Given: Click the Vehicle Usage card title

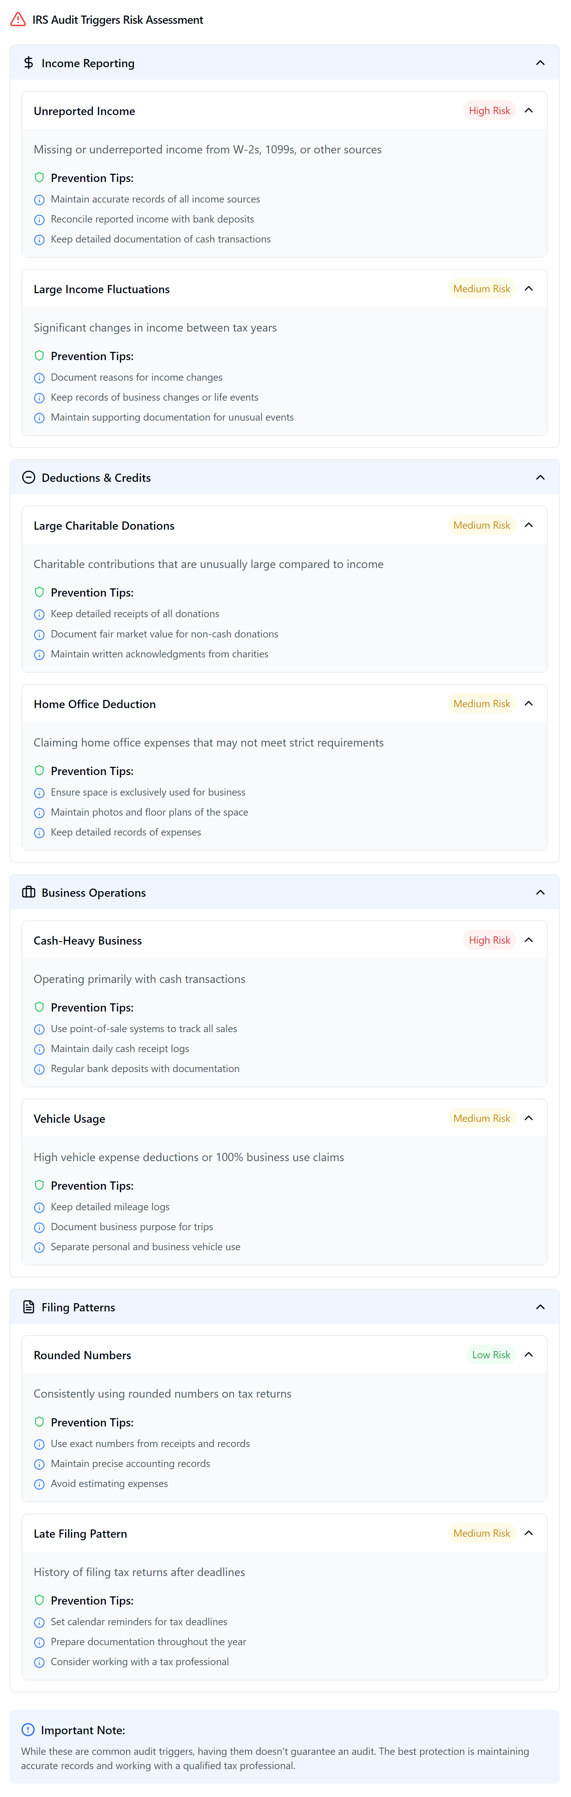Looking at the screenshot, I should pos(69,1118).
